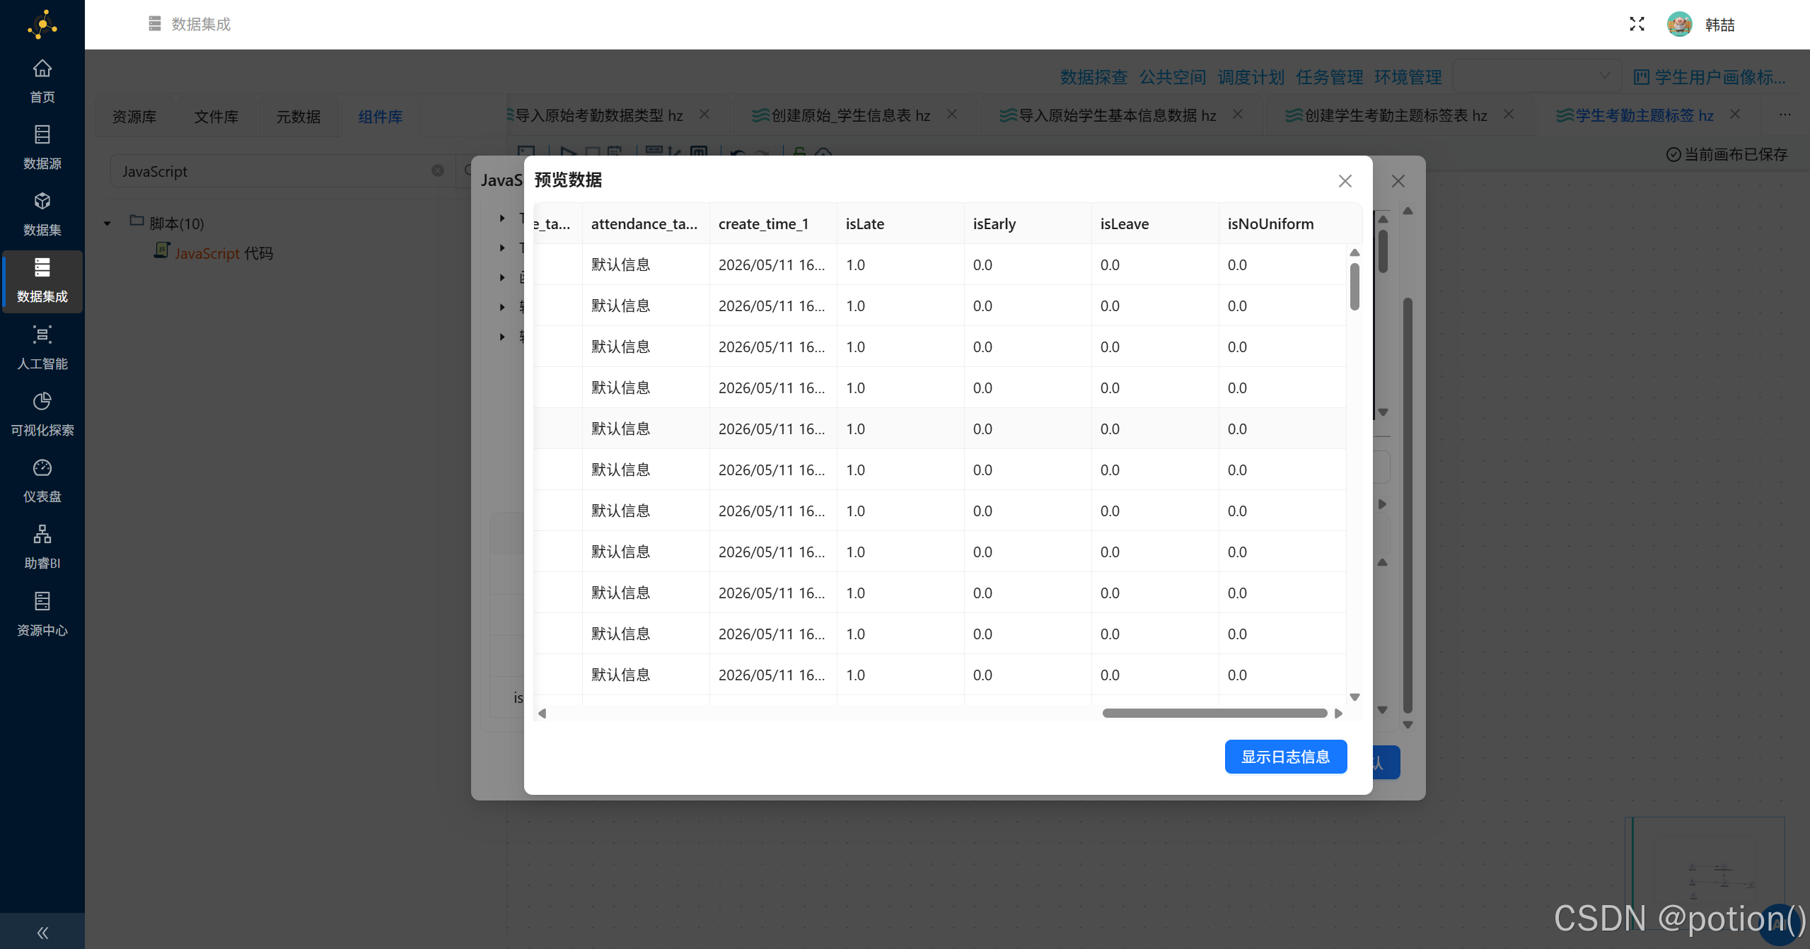Collapse the 脚本(10) tree node
1810x949 pixels.
click(x=108, y=223)
